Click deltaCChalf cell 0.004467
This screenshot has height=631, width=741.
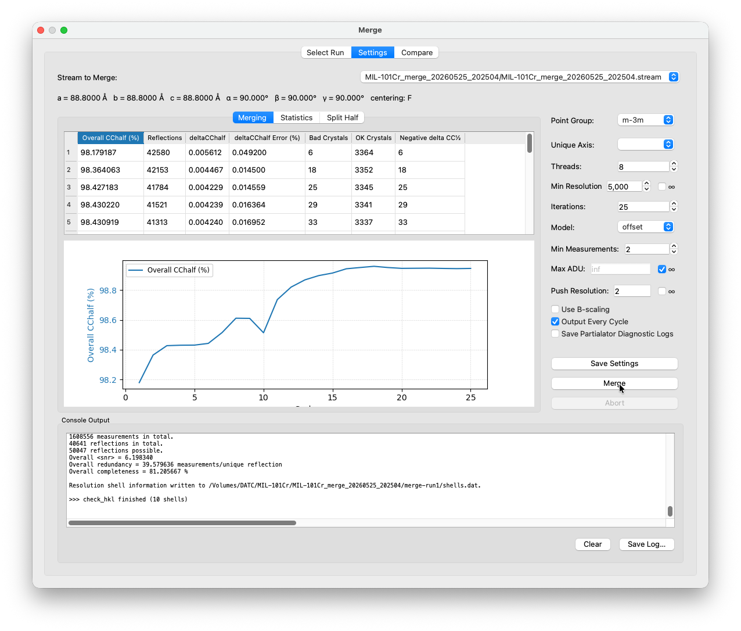click(x=207, y=170)
